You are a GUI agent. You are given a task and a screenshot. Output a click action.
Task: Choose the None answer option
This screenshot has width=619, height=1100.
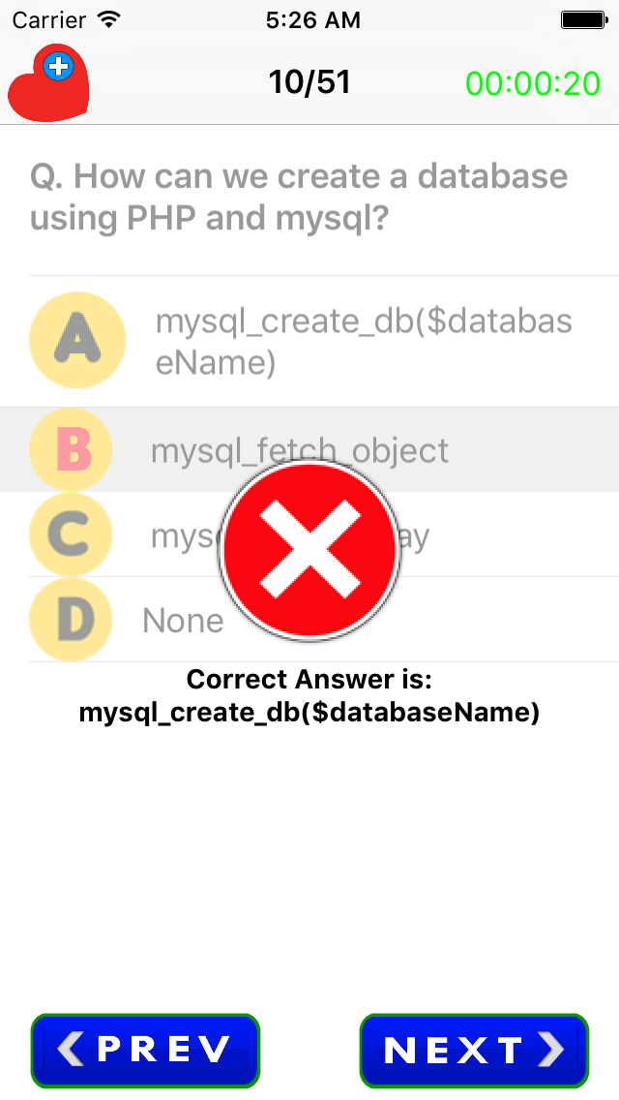click(x=183, y=621)
